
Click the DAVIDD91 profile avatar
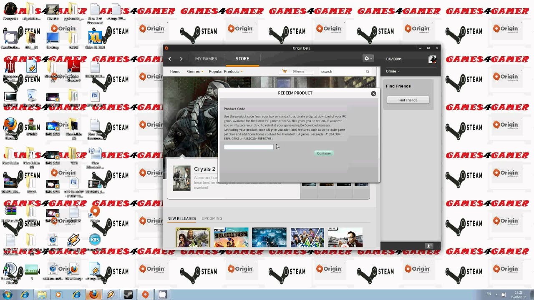pos(433,59)
